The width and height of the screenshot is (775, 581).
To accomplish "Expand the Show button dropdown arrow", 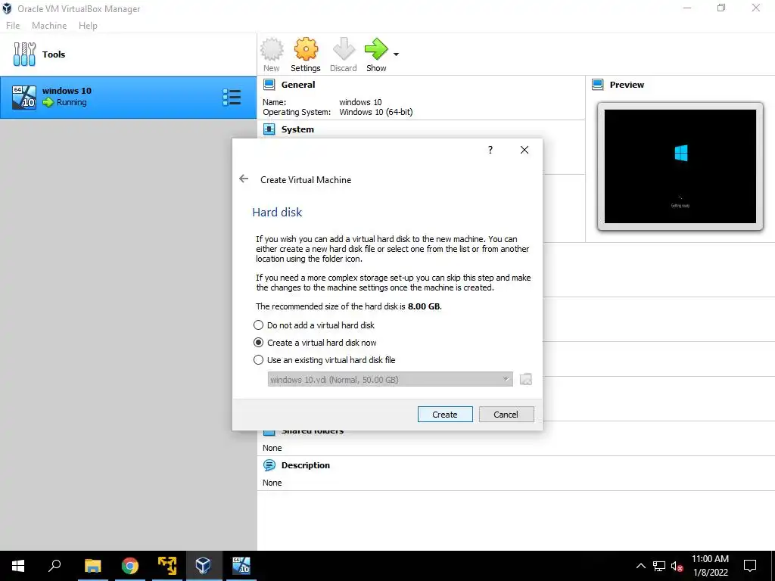I will click(x=396, y=54).
